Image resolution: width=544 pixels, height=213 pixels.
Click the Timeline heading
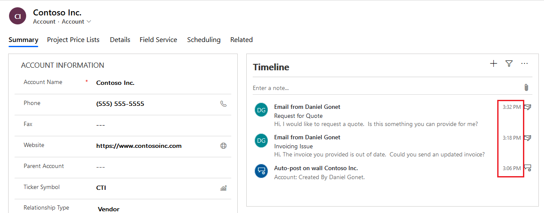pos(271,67)
